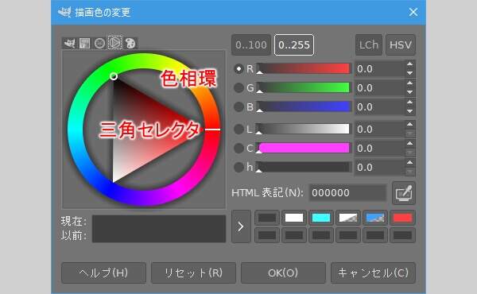
Task: Increase the L value with up arrow
Action: coord(409,124)
